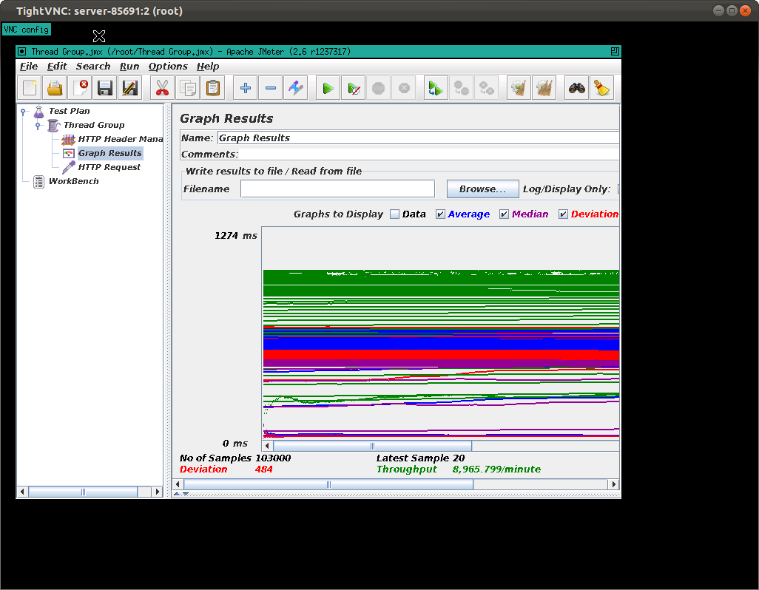759x590 pixels.
Task: Start test without pauses icon
Action: coord(354,88)
